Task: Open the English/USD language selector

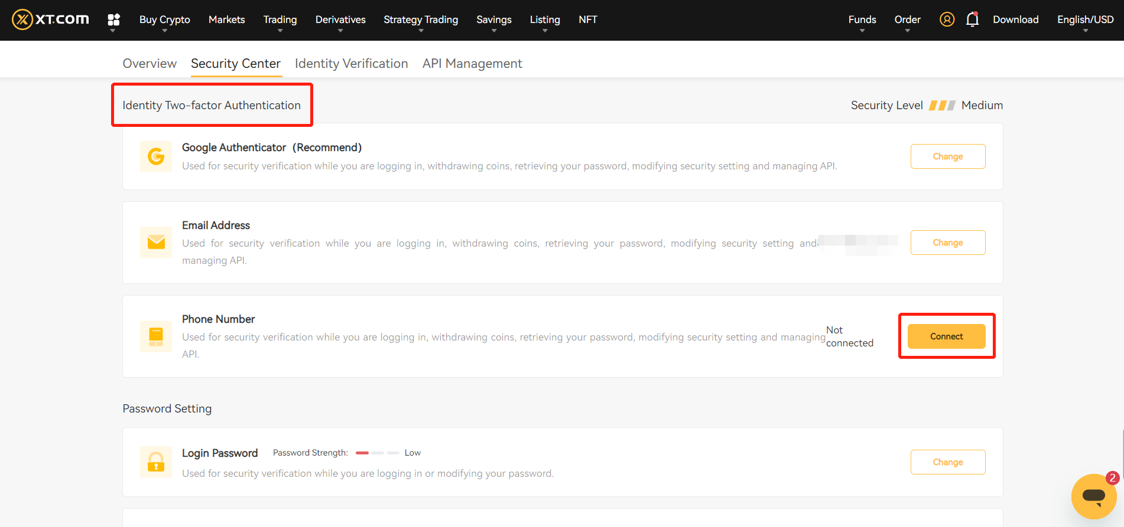Action: click(1085, 20)
